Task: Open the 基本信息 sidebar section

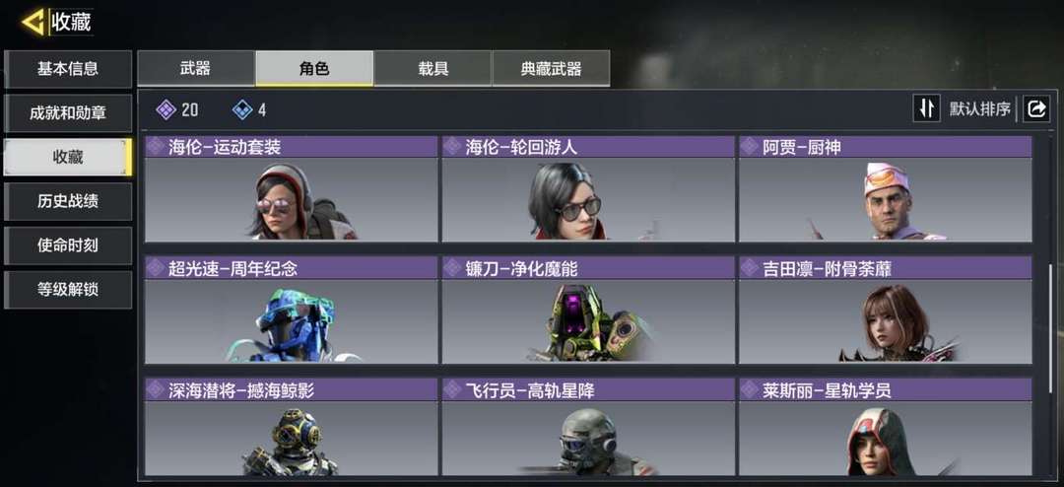Action: 68,69
